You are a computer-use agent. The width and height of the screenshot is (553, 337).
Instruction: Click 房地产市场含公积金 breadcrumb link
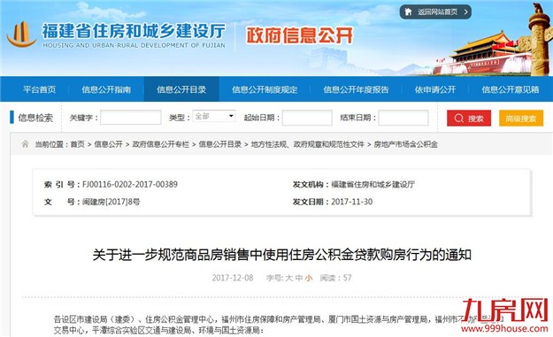pyautogui.click(x=405, y=144)
